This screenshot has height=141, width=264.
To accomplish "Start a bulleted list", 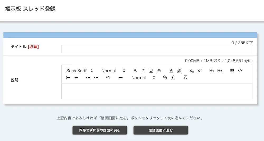I will coord(76,78).
